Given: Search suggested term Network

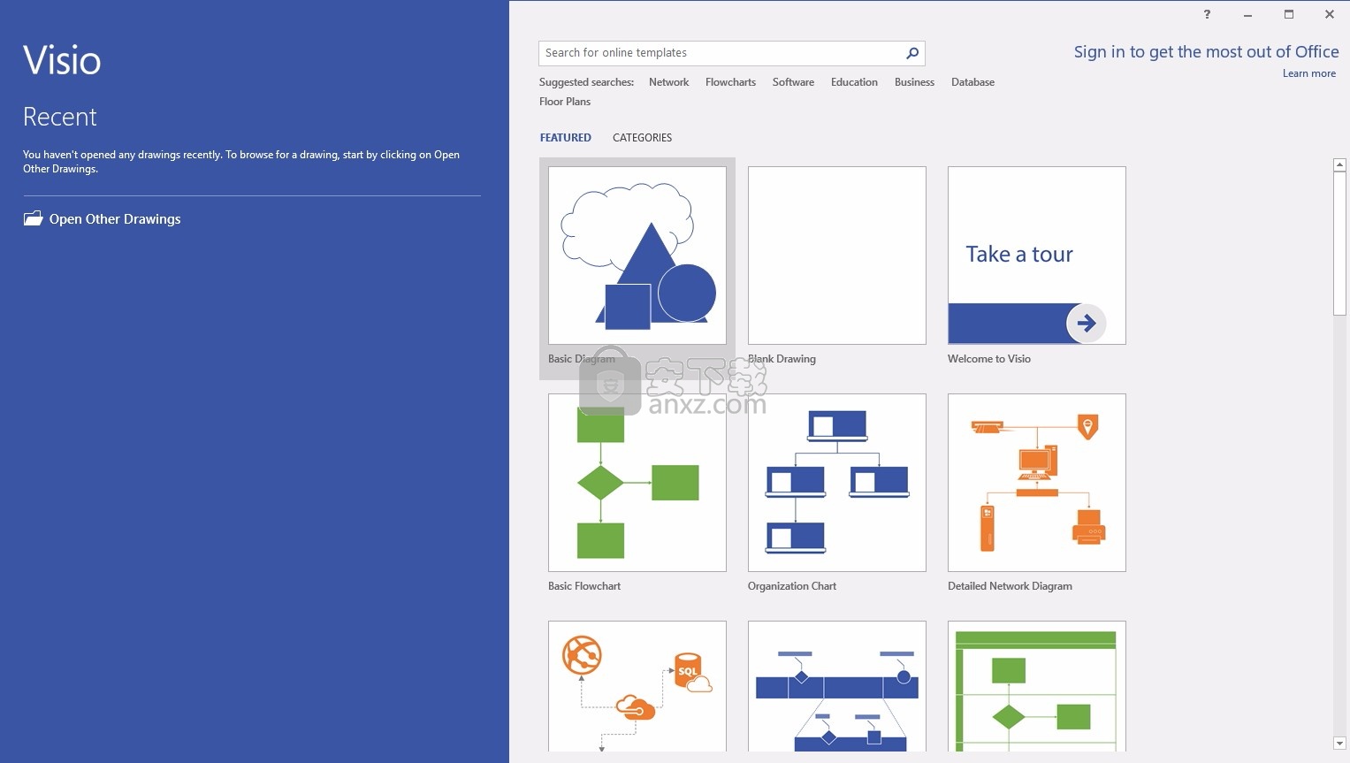Looking at the screenshot, I should point(668,82).
